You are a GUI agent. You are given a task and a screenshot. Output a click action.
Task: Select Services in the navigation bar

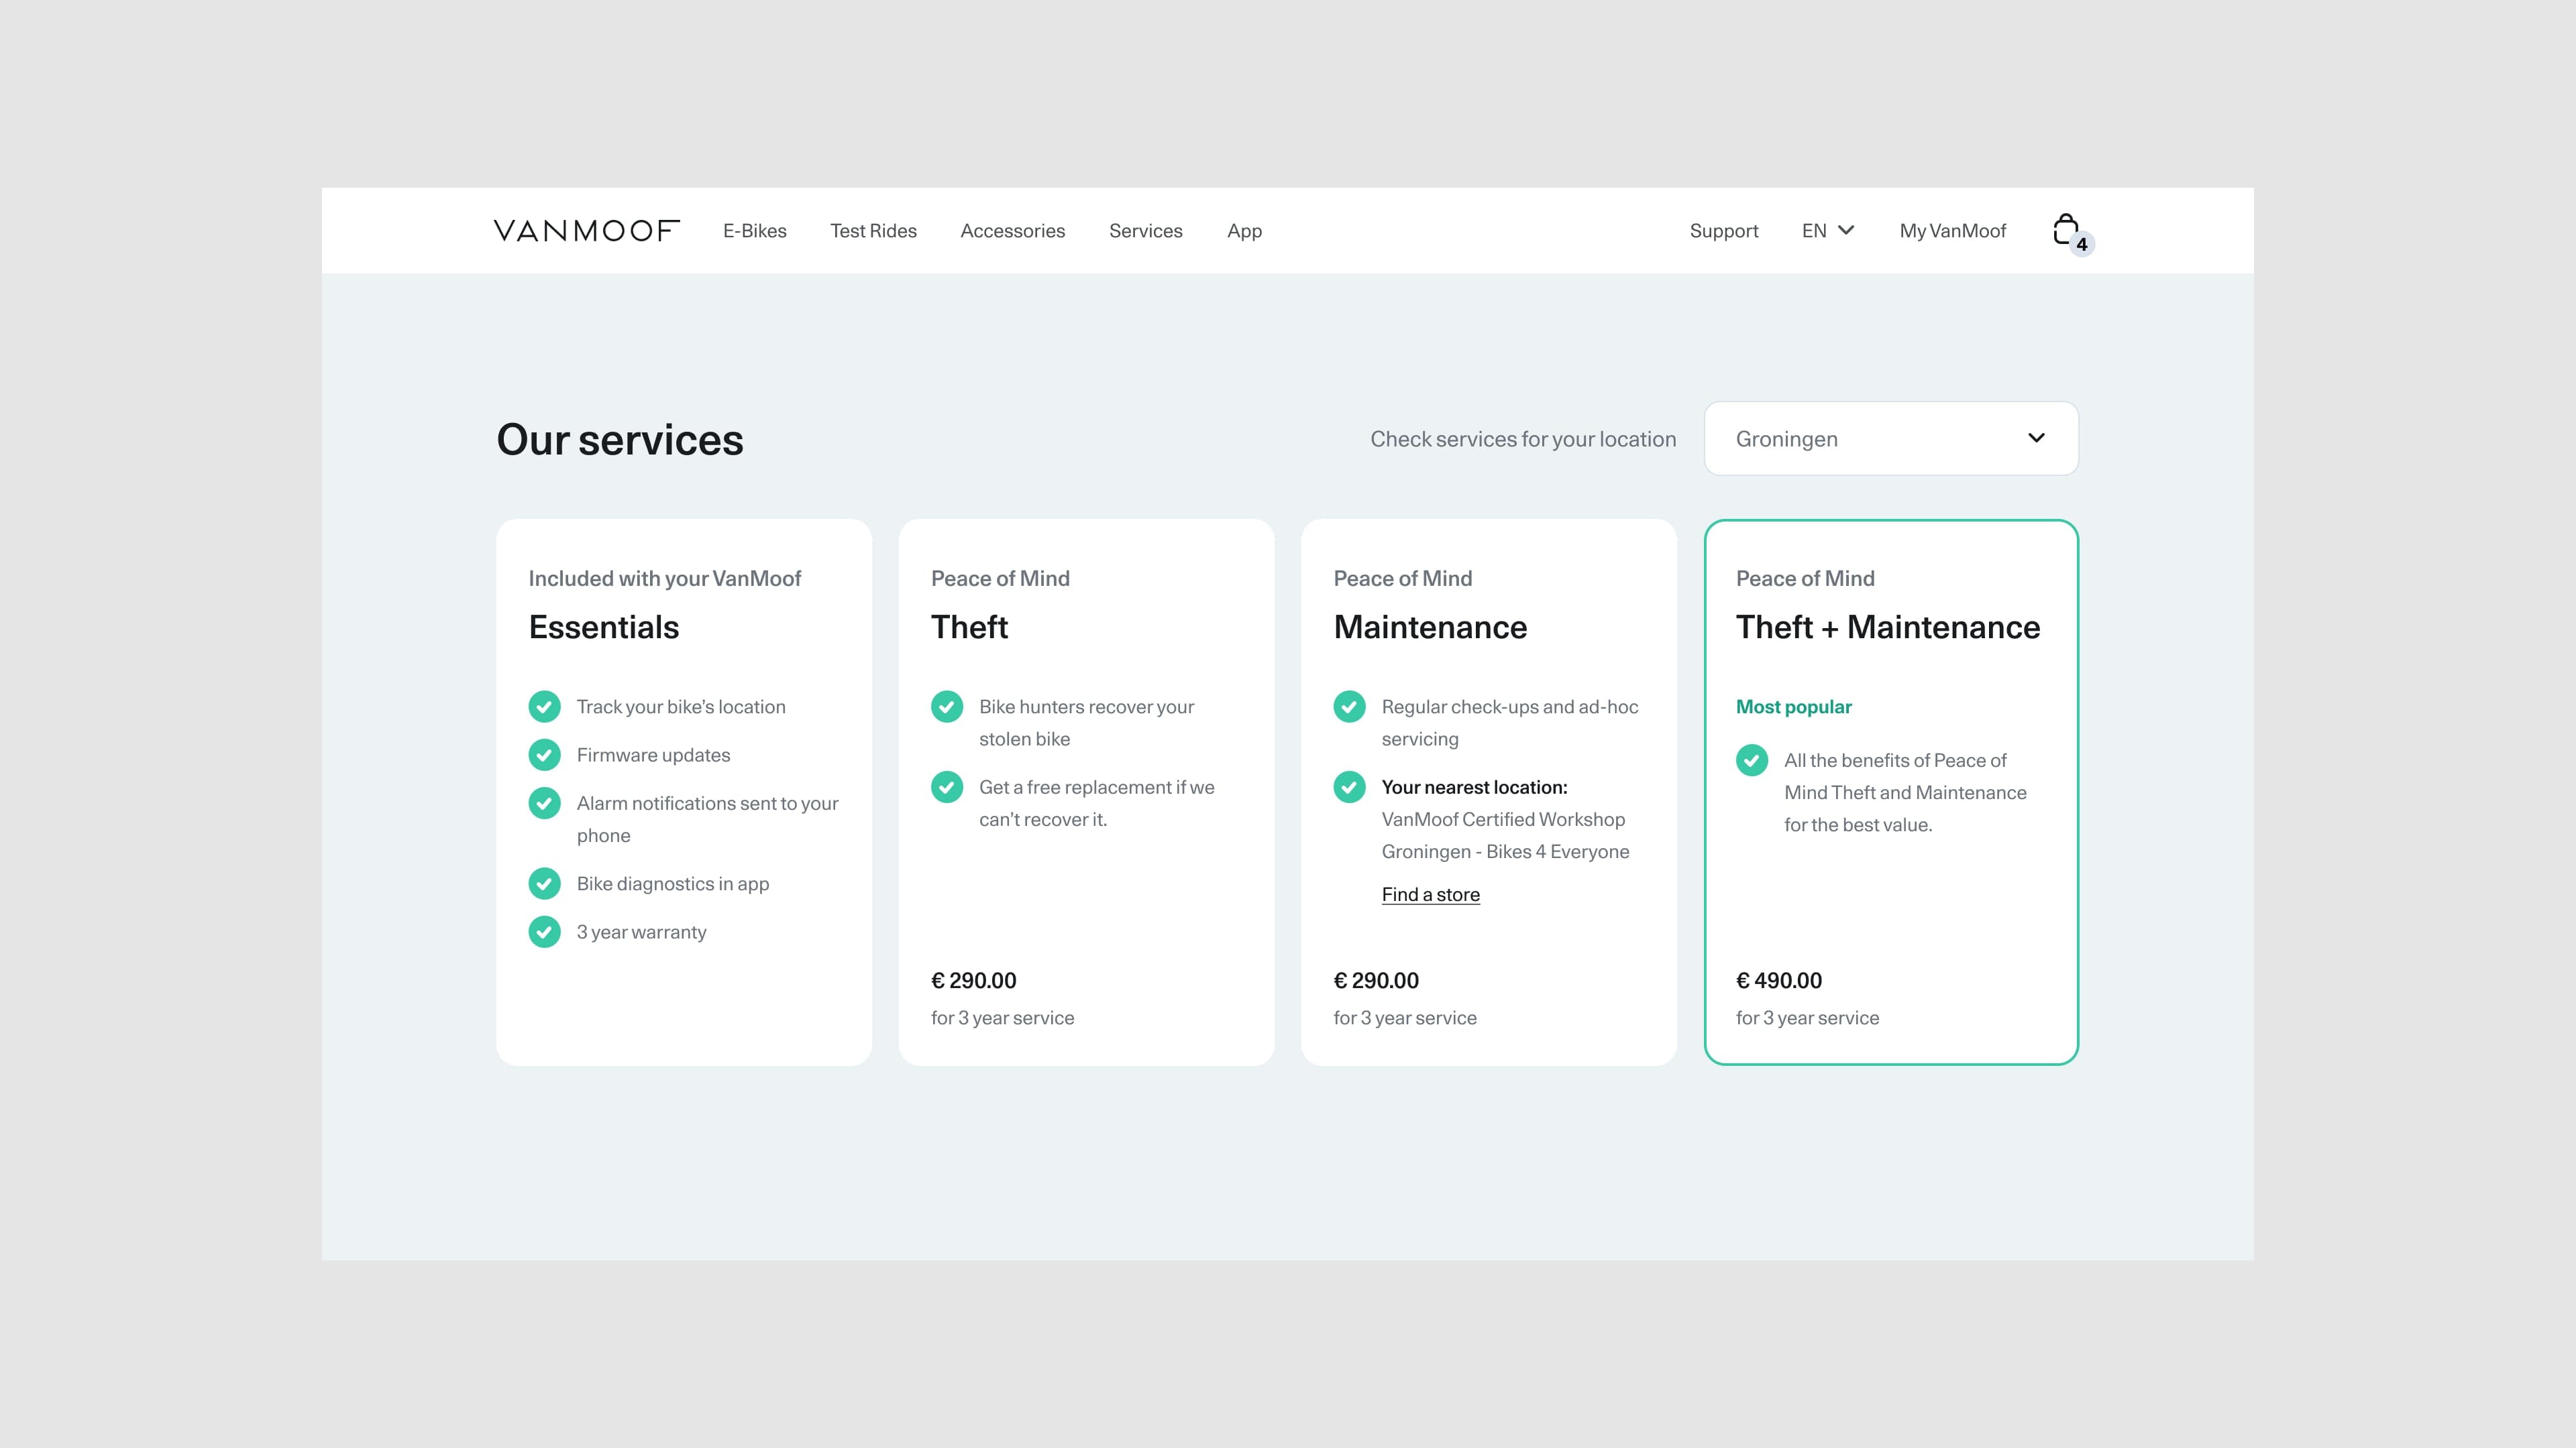(1146, 231)
